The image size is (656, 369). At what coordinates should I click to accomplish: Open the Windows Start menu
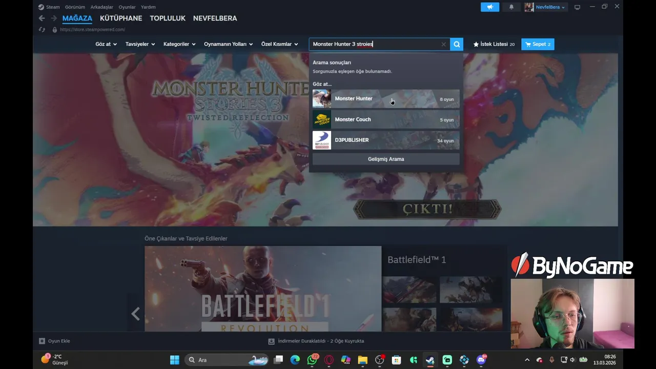174,360
